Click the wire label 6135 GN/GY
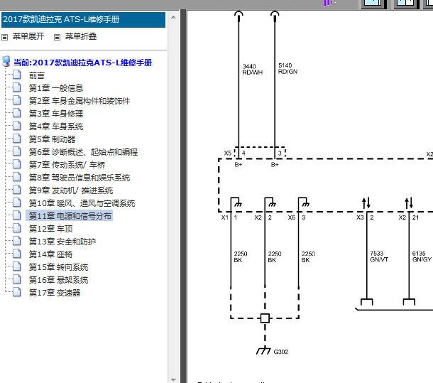The image size is (433, 383). [x=422, y=257]
